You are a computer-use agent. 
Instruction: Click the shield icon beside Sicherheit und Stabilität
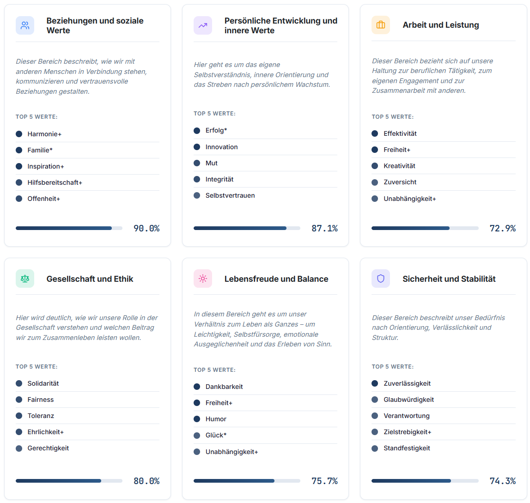[381, 279]
